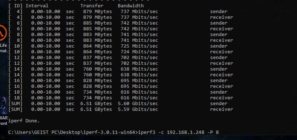Open the Battlefront game desktop icon
This screenshot has width=297, height=140.
pos(3,105)
